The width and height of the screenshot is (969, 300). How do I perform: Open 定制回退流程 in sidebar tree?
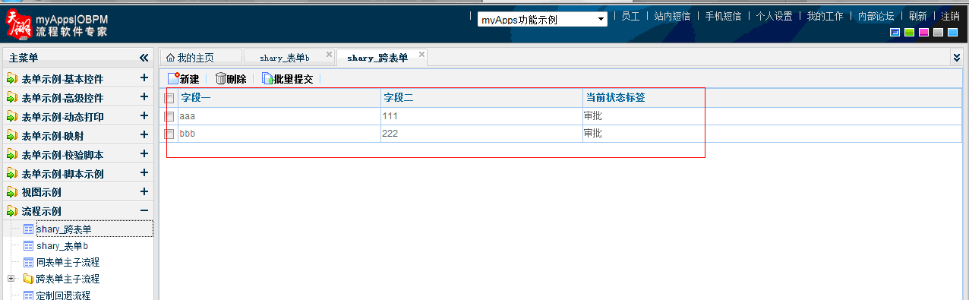(63, 295)
